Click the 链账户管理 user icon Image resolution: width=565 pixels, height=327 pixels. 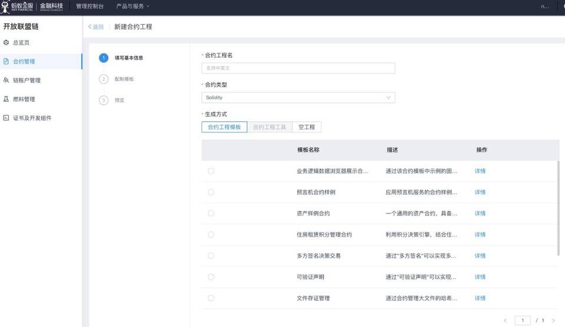pyautogui.click(x=6, y=80)
